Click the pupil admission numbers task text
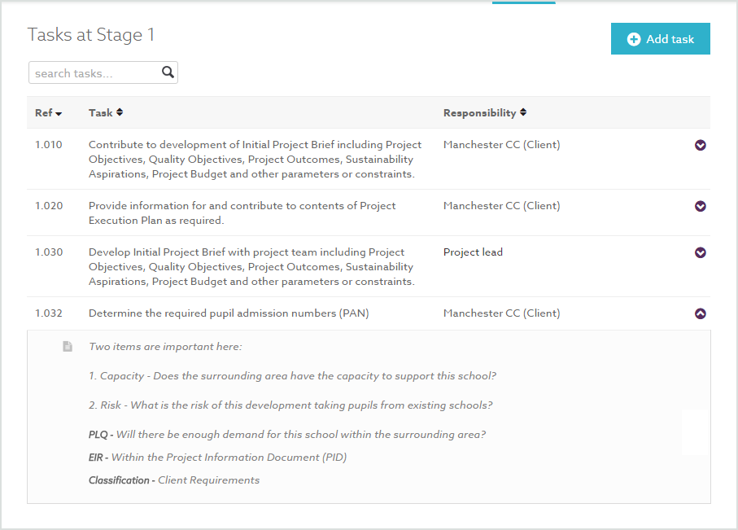Viewport: 738px width, 530px height. pos(229,313)
